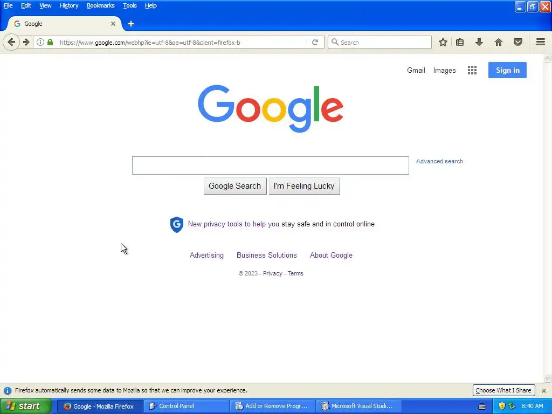Click the Google Search button
This screenshot has height=414, width=552.
coord(235,186)
